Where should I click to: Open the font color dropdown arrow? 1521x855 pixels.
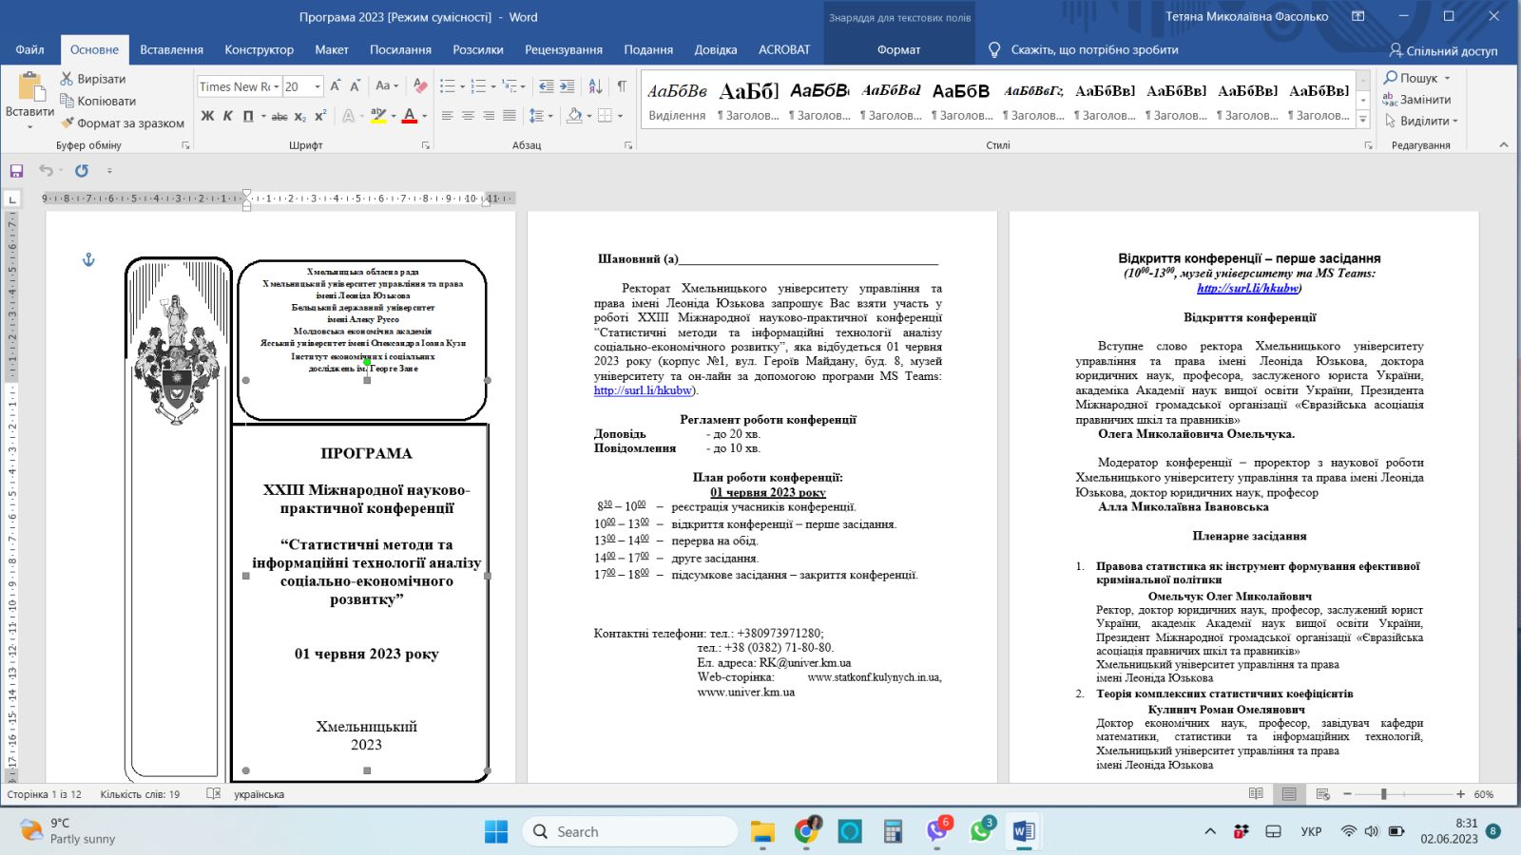pyautogui.click(x=424, y=116)
